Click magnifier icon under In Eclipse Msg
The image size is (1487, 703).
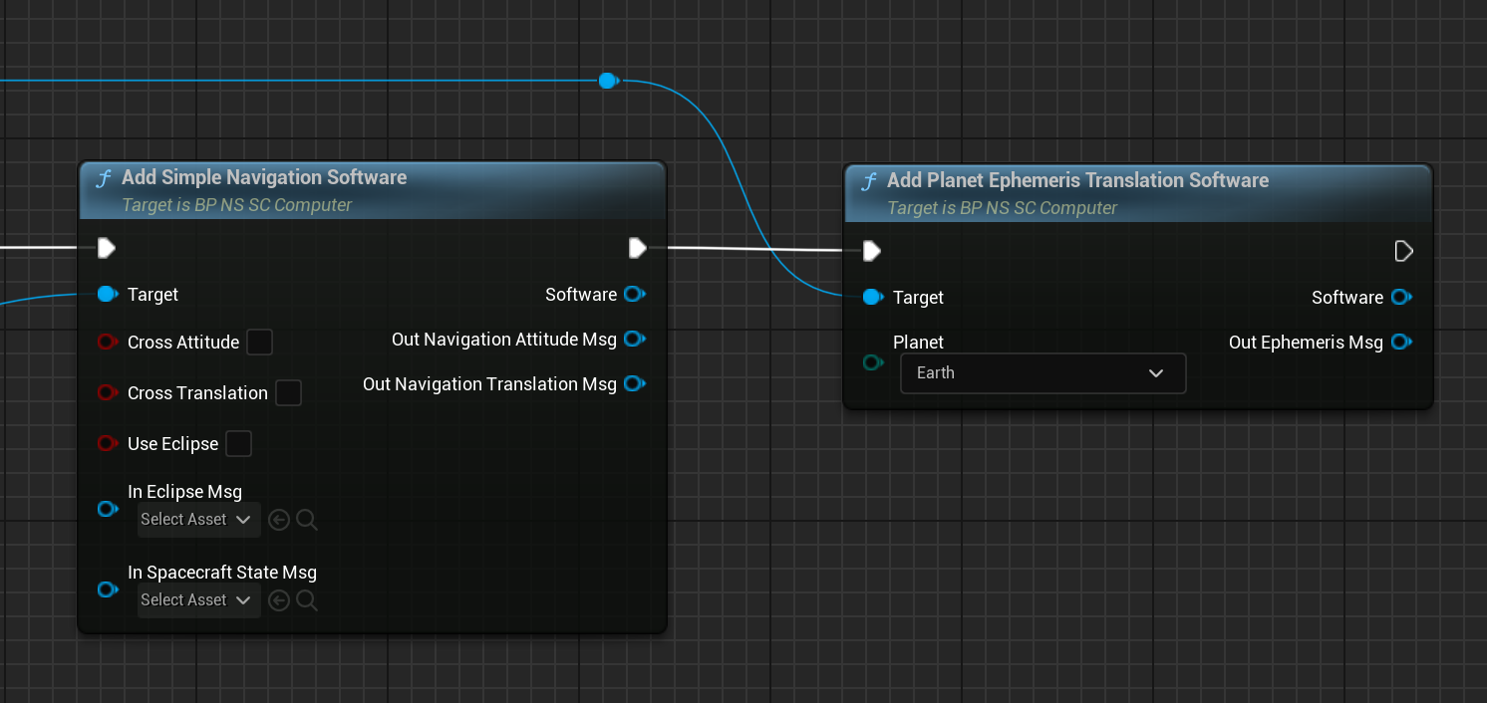pyautogui.click(x=307, y=520)
